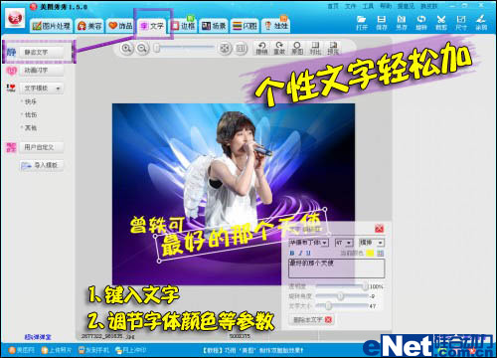Open the font name dropdown
Image resolution: width=497 pixels, height=358 pixels.
pyautogui.click(x=308, y=243)
